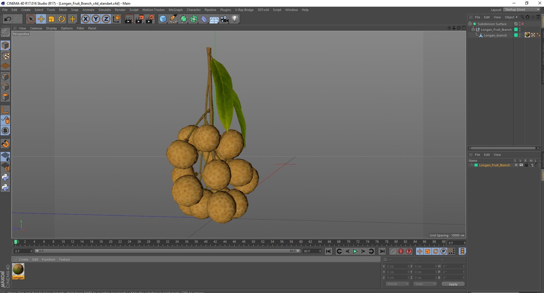Click Make Editable icon in left toolbar

click(5, 32)
